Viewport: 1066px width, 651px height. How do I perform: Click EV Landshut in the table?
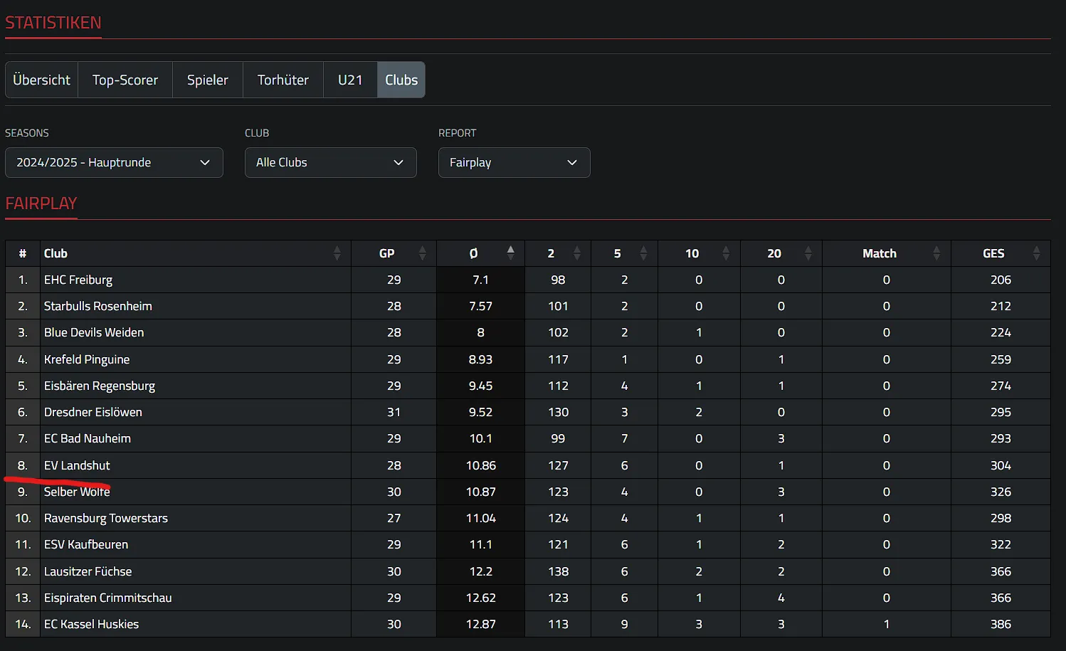pyautogui.click(x=77, y=465)
